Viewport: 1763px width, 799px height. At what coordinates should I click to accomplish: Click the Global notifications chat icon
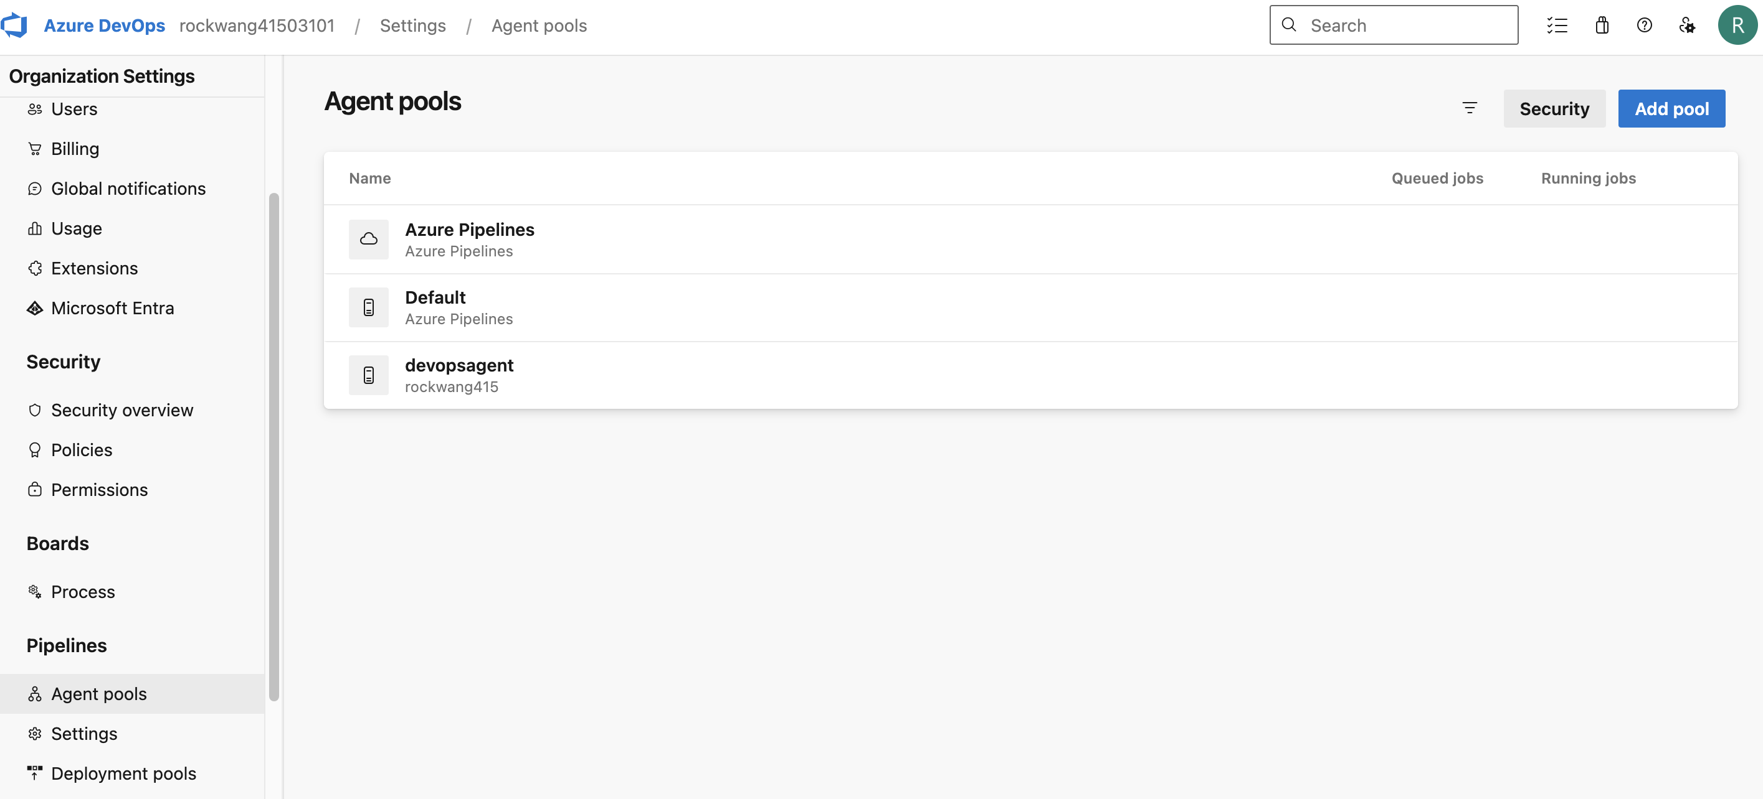(x=35, y=189)
